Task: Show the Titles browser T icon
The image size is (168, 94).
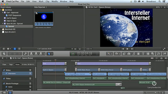Action: tap(143, 54)
